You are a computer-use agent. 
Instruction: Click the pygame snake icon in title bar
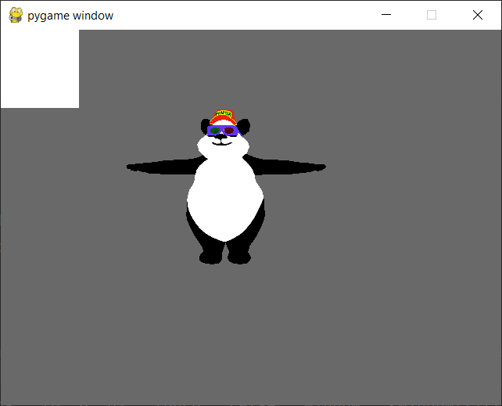[x=15, y=15]
